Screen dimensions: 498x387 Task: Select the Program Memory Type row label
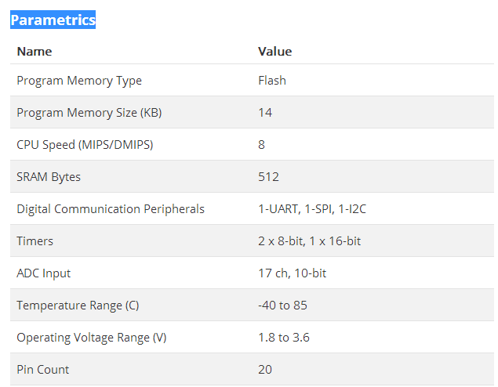point(79,81)
